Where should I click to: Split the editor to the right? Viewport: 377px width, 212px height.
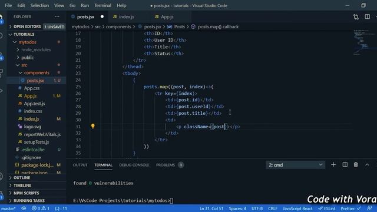(x=367, y=16)
